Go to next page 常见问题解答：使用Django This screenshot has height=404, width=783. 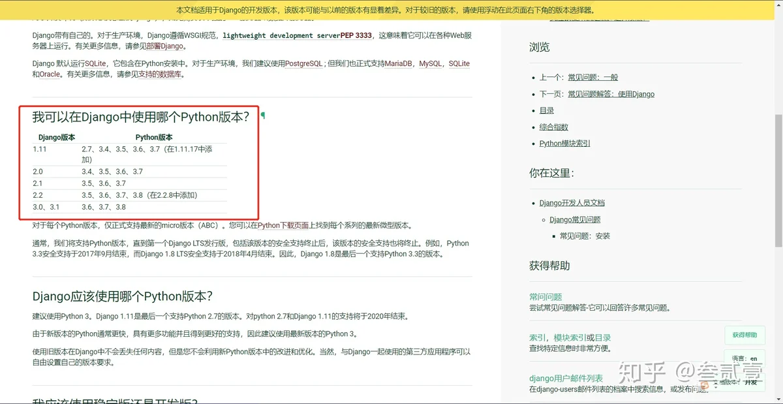611,94
